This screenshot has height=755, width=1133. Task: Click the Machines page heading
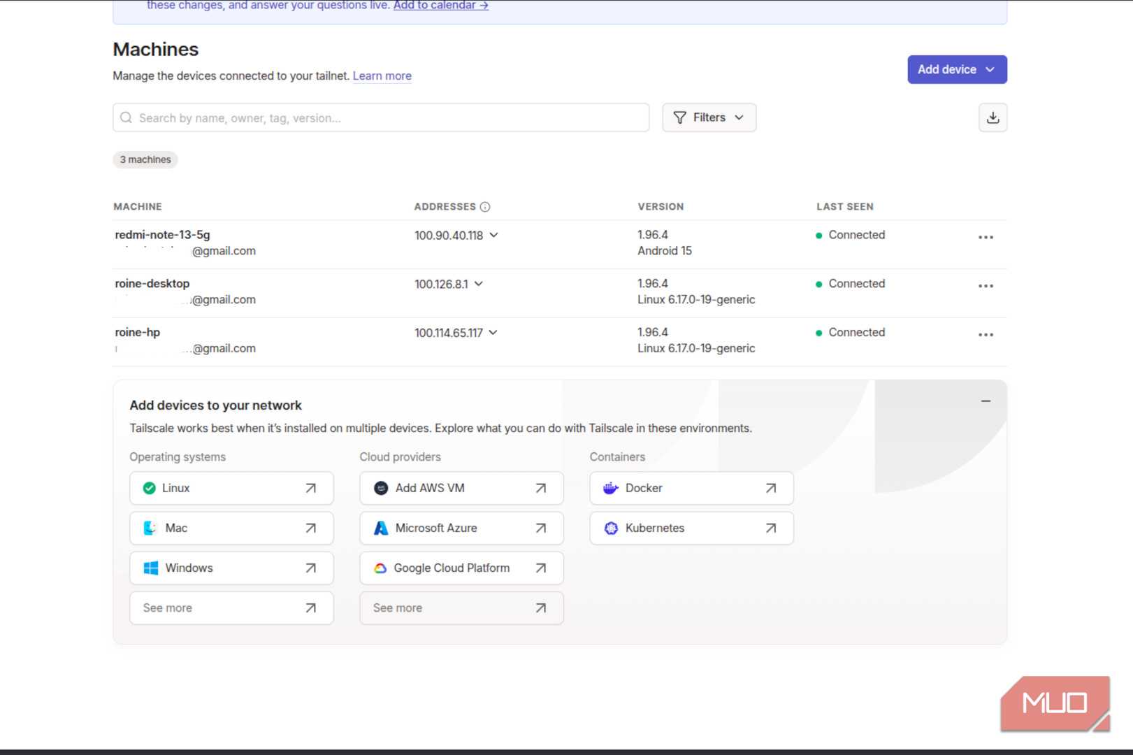click(x=156, y=49)
